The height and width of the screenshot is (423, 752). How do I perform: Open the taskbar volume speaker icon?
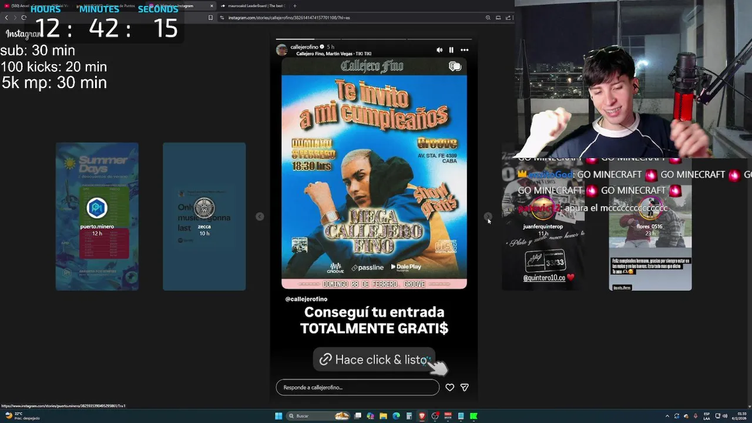[x=725, y=416]
